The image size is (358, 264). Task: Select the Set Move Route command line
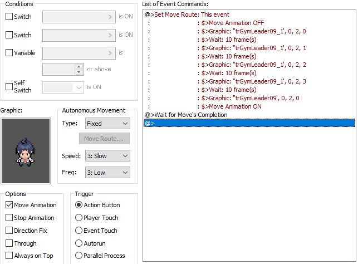pyautogui.click(x=187, y=14)
